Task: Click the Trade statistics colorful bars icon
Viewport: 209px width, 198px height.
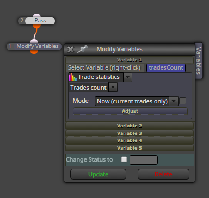Action: [73, 77]
